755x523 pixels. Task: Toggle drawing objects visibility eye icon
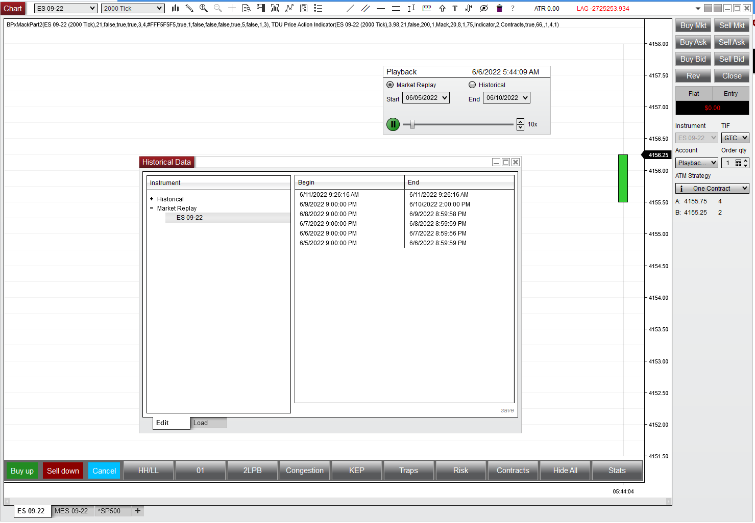coord(484,8)
